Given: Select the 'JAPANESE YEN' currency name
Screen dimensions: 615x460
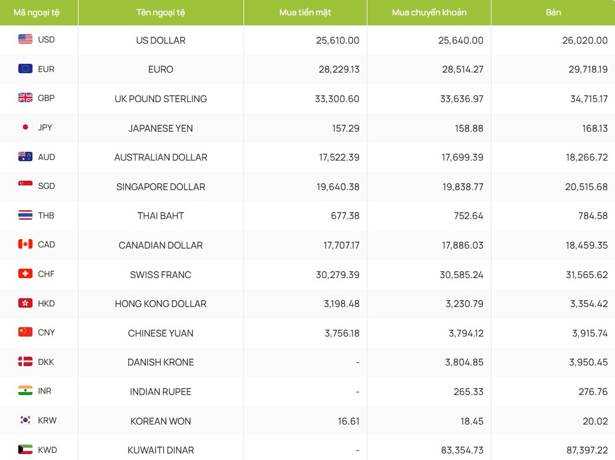Looking at the screenshot, I should 161,128.
